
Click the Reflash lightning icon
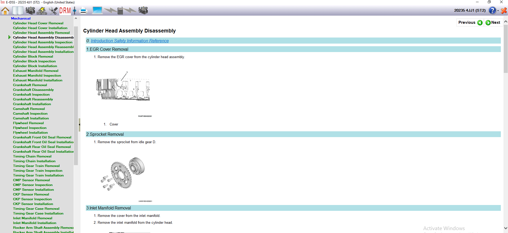click(42, 11)
